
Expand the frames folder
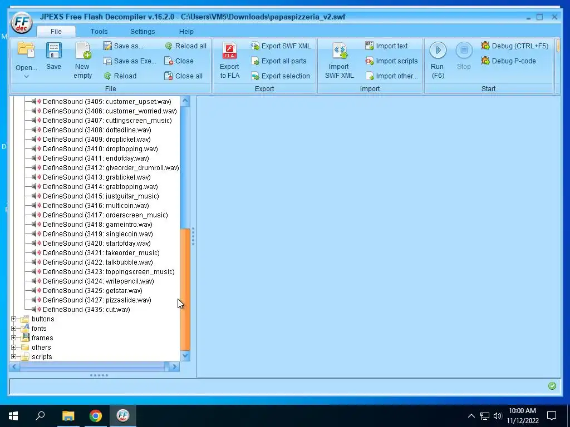[x=14, y=337]
